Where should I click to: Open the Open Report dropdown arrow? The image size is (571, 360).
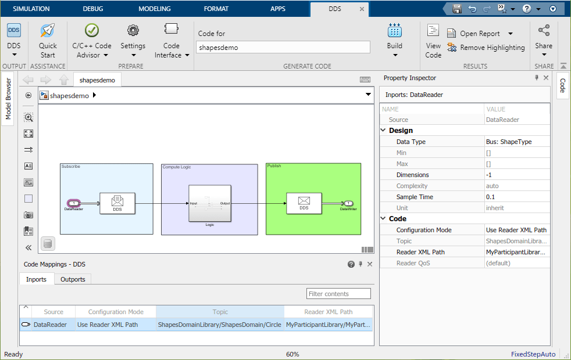click(511, 34)
